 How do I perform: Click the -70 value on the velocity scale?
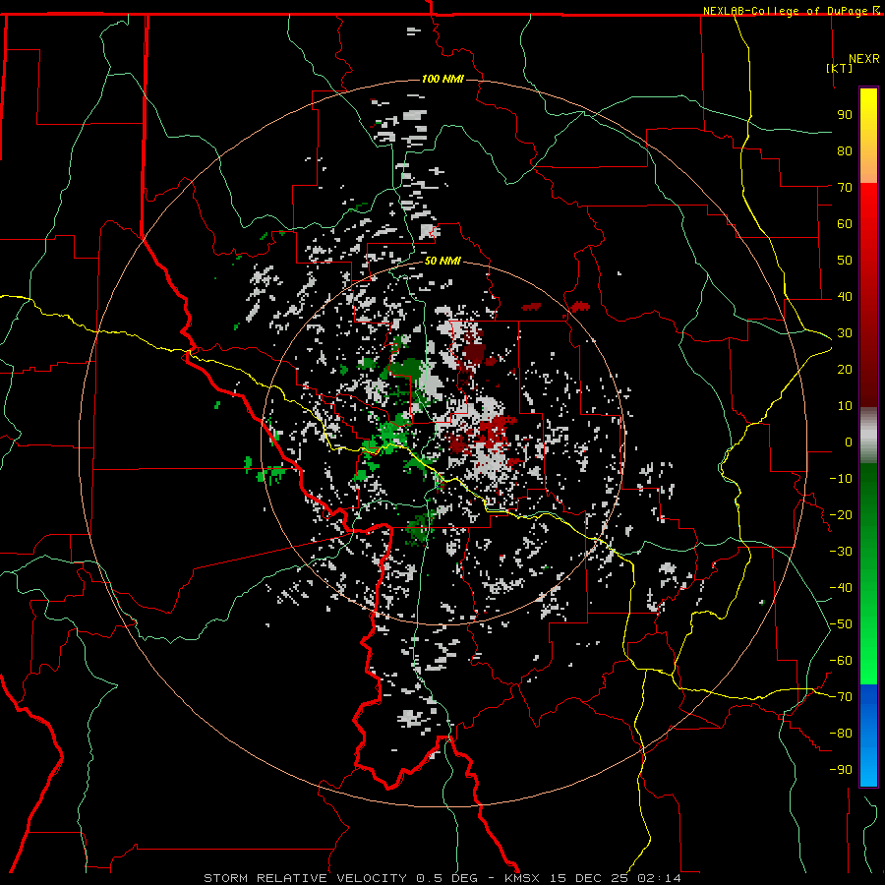point(841,697)
